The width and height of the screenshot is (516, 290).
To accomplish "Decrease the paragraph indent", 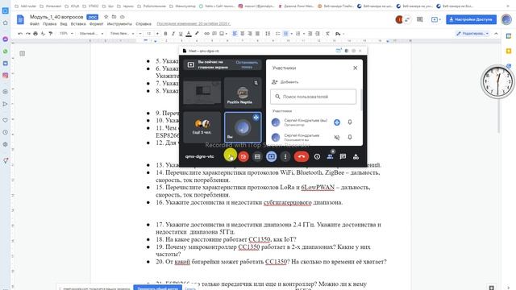I will tap(310, 34).
